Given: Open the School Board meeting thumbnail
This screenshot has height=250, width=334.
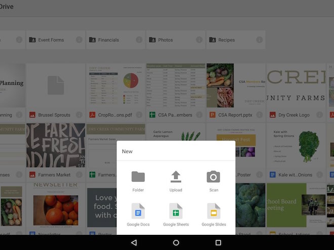Looking at the screenshot, I should [x=296, y=206].
